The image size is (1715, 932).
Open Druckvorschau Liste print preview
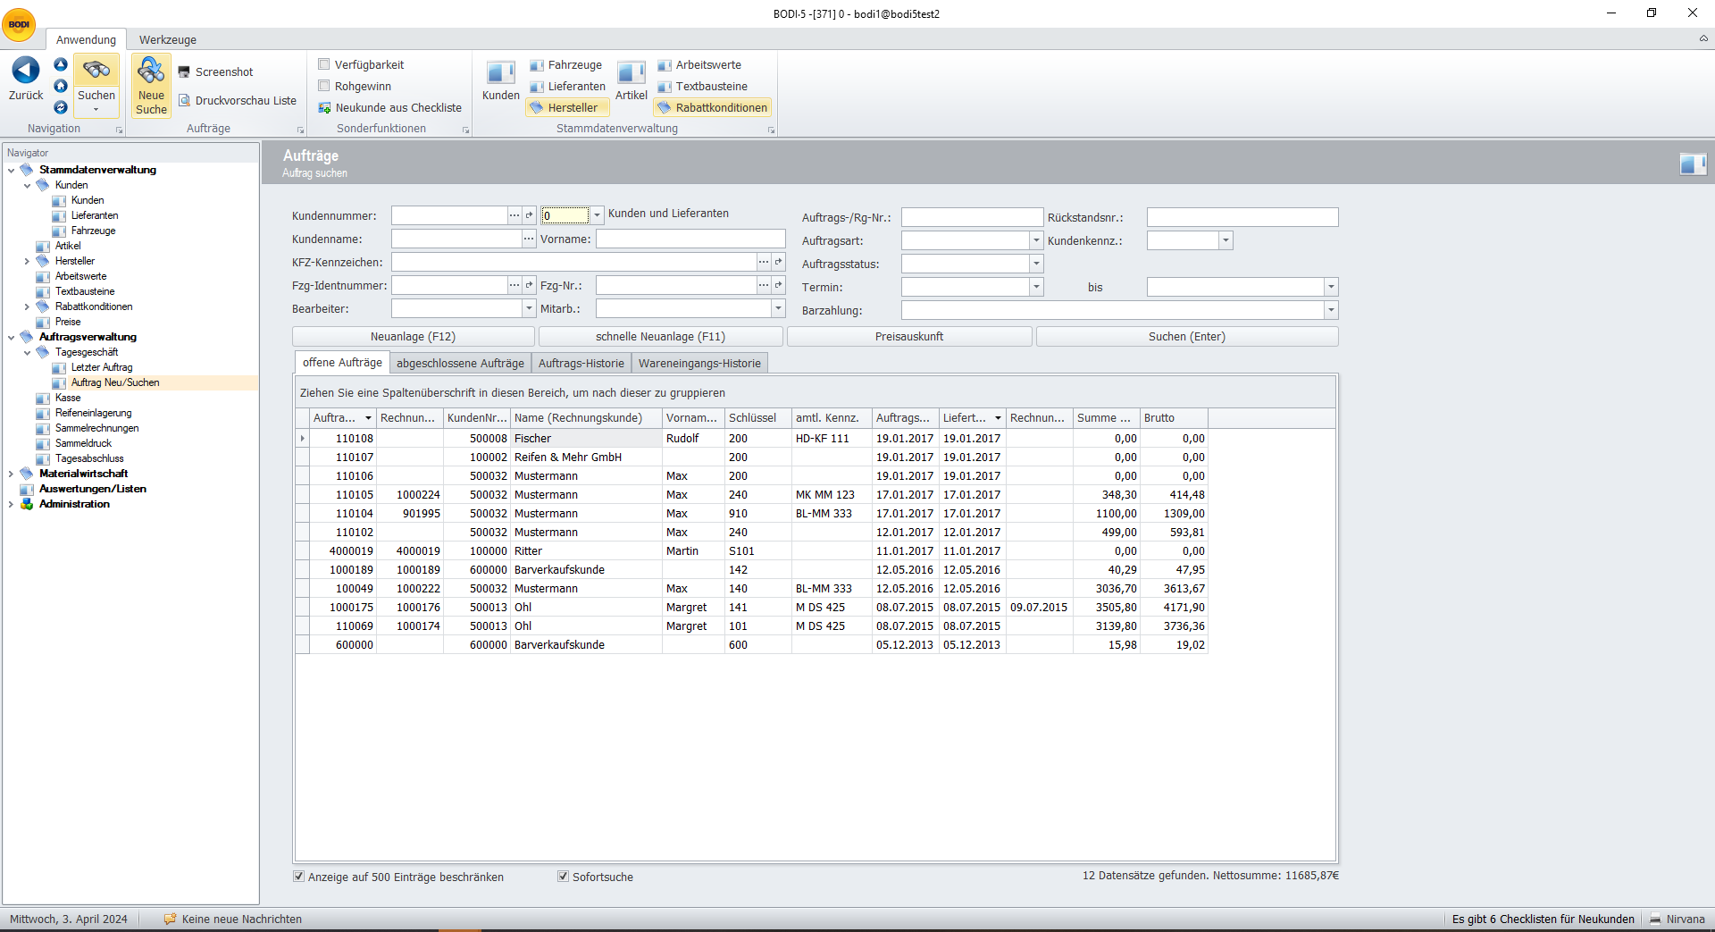tap(184, 101)
